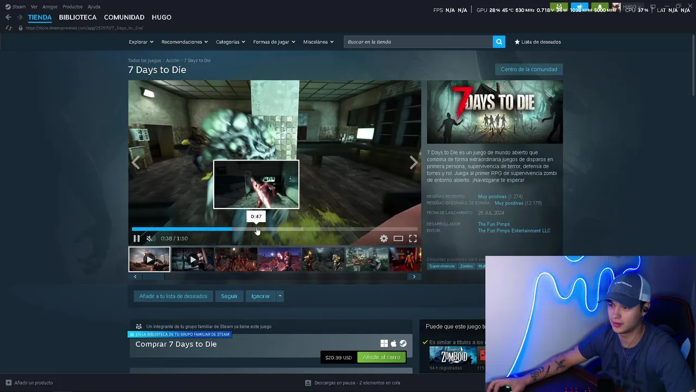The height and width of the screenshot is (392, 696).
Task: Go to the TIENDA tab
Action: pyautogui.click(x=40, y=17)
